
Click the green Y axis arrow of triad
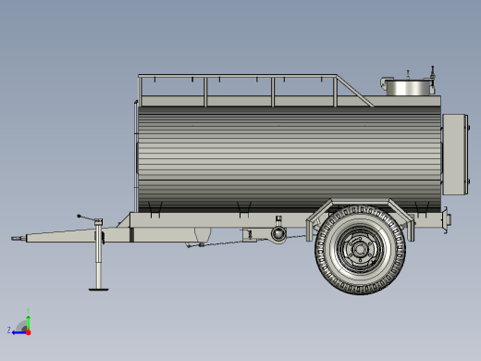click(x=28, y=323)
